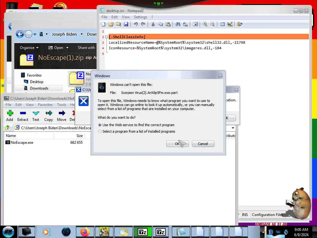
Task: Click the Find binoculars icon in Notepad2
Action: pyautogui.click(x=178, y=24)
